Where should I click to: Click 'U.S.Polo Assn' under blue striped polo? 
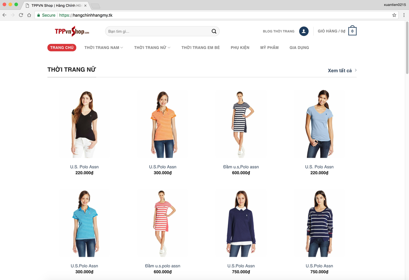(x=84, y=266)
